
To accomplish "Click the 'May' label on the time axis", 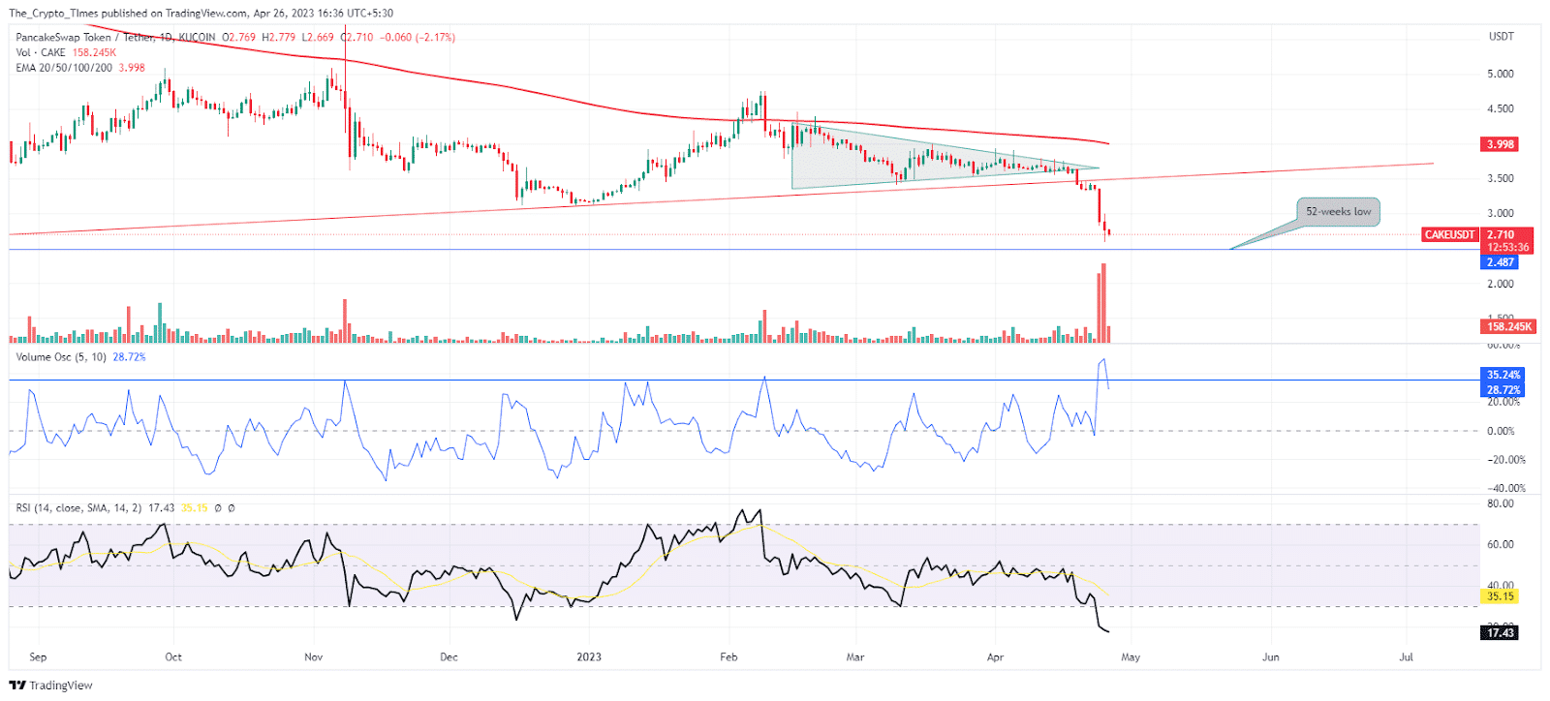I will pos(1131,656).
